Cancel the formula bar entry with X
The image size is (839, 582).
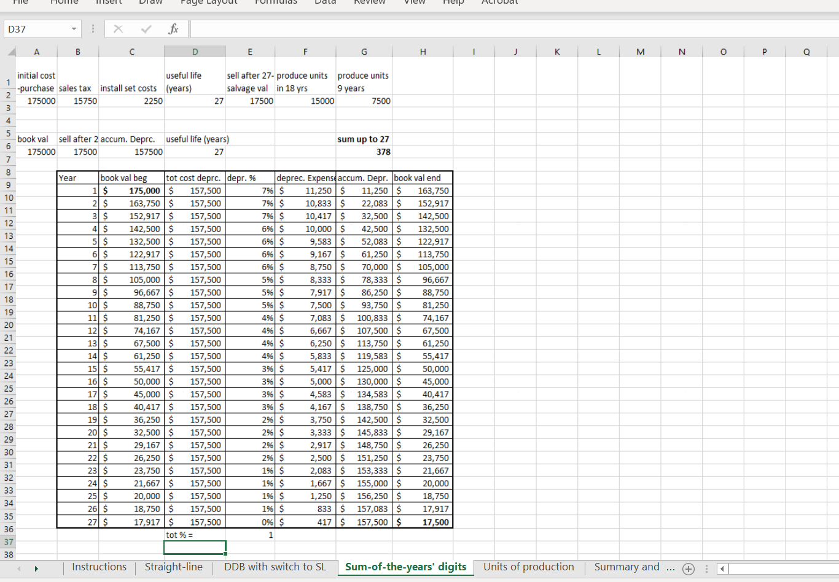pyautogui.click(x=118, y=29)
